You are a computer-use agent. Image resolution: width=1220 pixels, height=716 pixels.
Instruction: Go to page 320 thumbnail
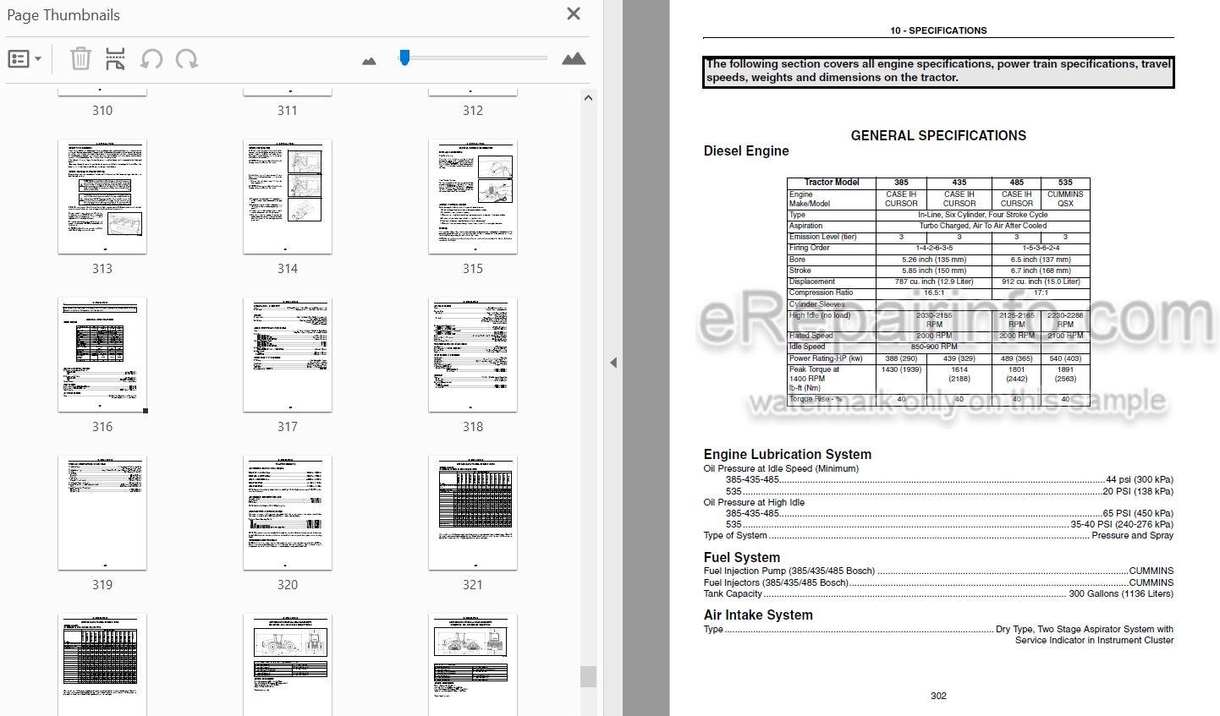click(288, 513)
